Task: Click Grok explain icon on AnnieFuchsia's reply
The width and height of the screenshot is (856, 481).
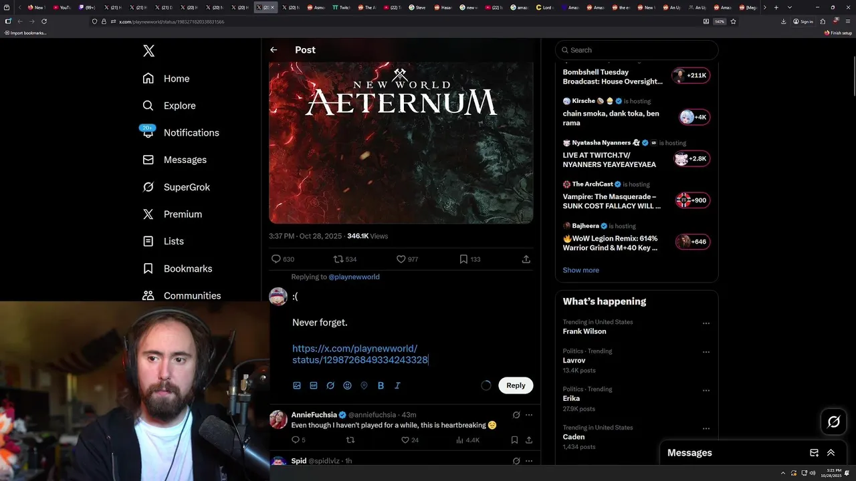Action: pyautogui.click(x=516, y=415)
